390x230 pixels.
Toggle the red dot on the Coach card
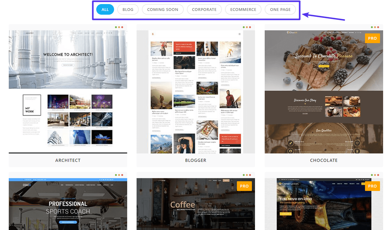122,175
